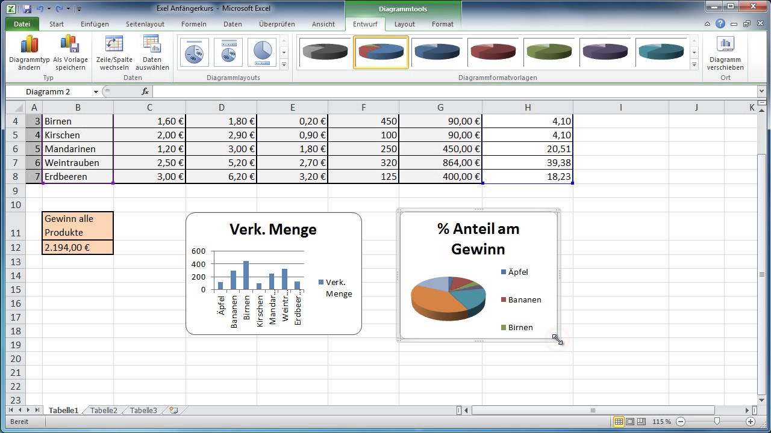Select sheet tab Tabelle1

pyautogui.click(x=63, y=410)
